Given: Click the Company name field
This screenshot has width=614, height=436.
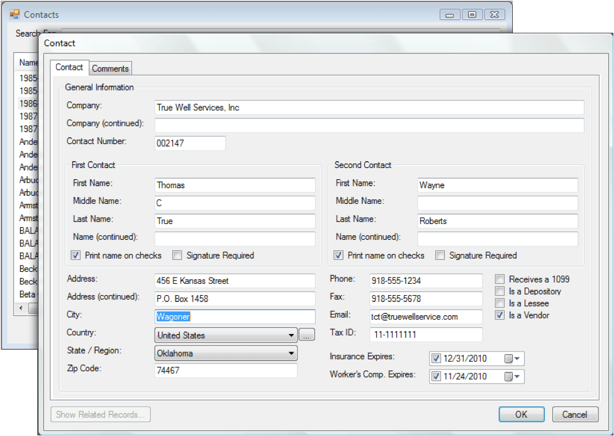Looking at the screenshot, I should [369, 108].
